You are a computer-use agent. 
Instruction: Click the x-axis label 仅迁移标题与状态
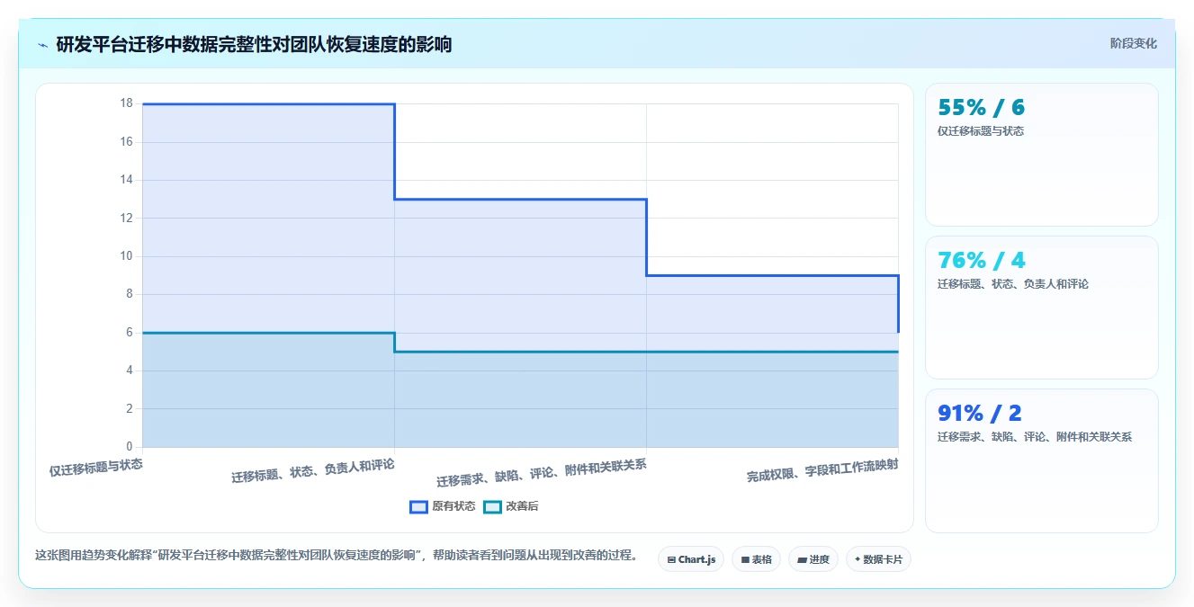[96, 468]
